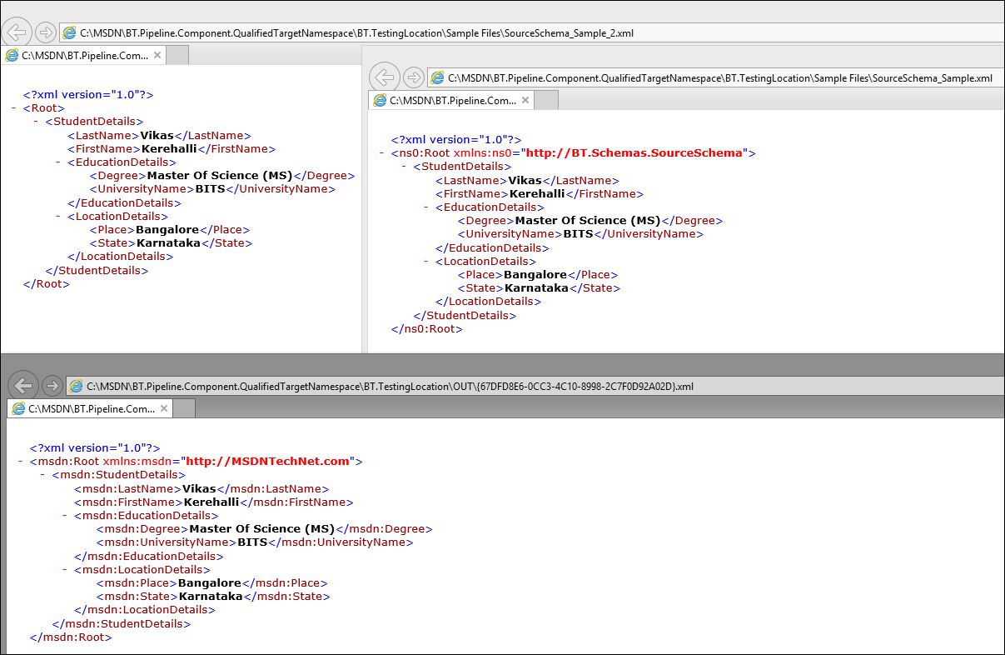Go forward in OUT xml window

click(52, 386)
